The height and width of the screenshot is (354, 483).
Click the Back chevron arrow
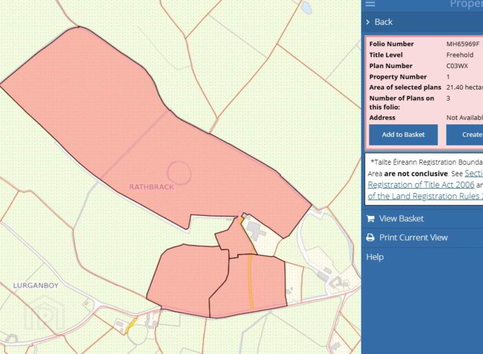pyautogui.click(x=368, y=22)
